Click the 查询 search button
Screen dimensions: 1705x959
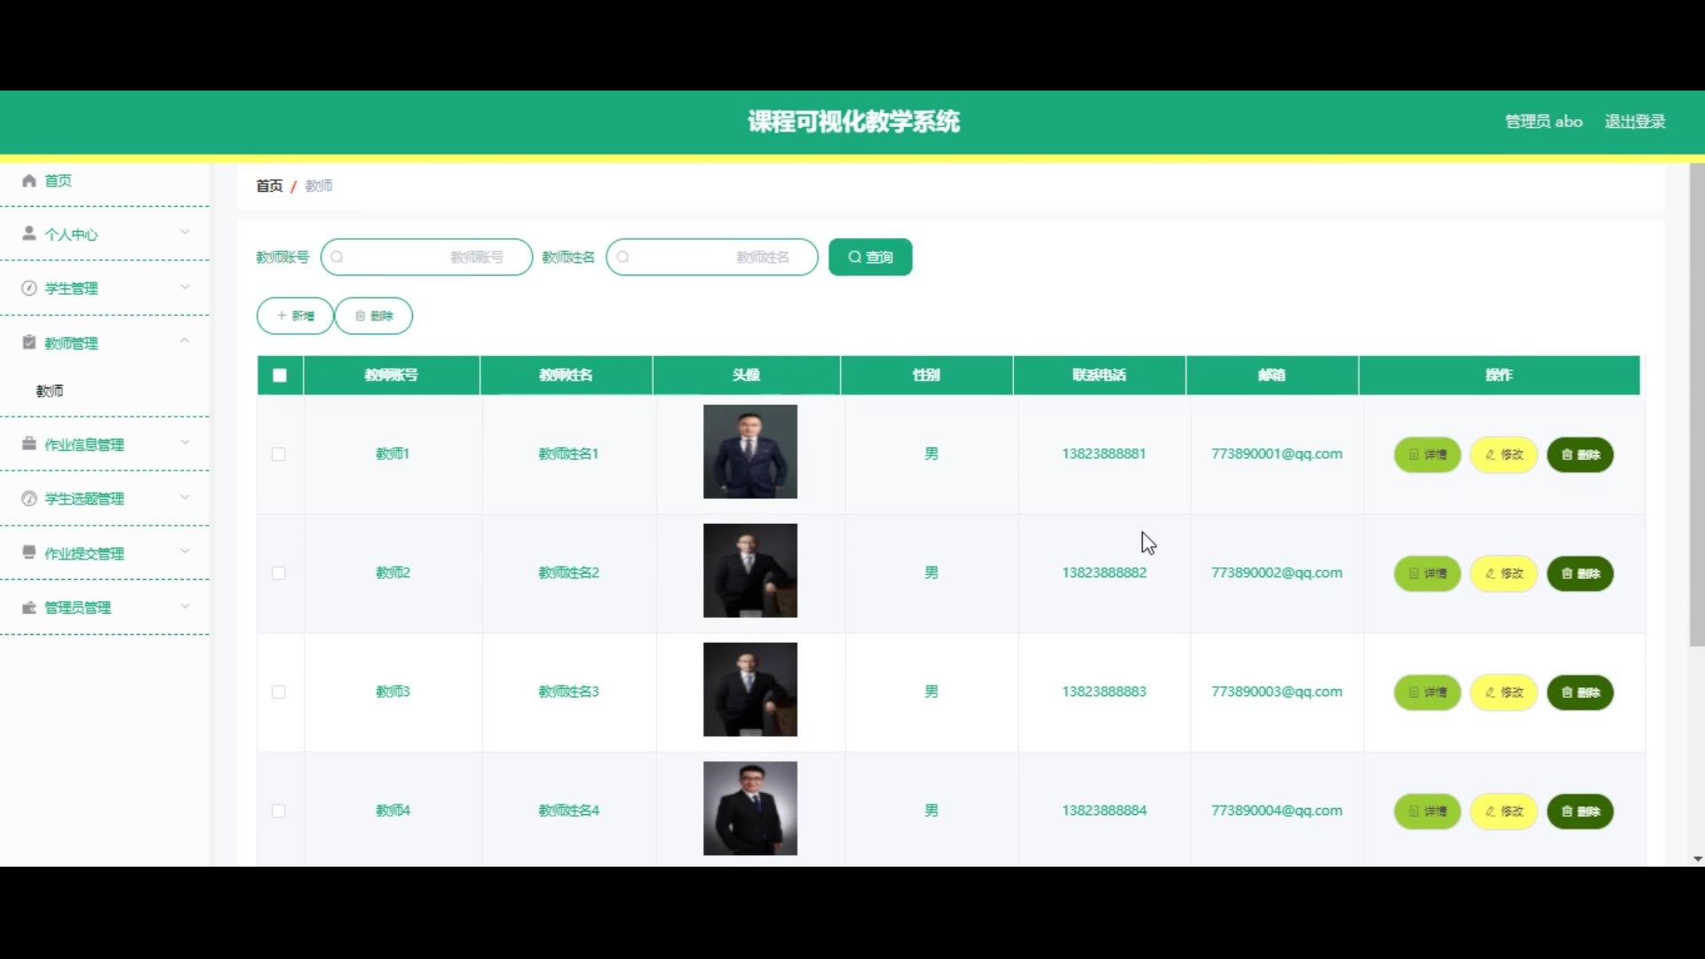coord(870,258)
